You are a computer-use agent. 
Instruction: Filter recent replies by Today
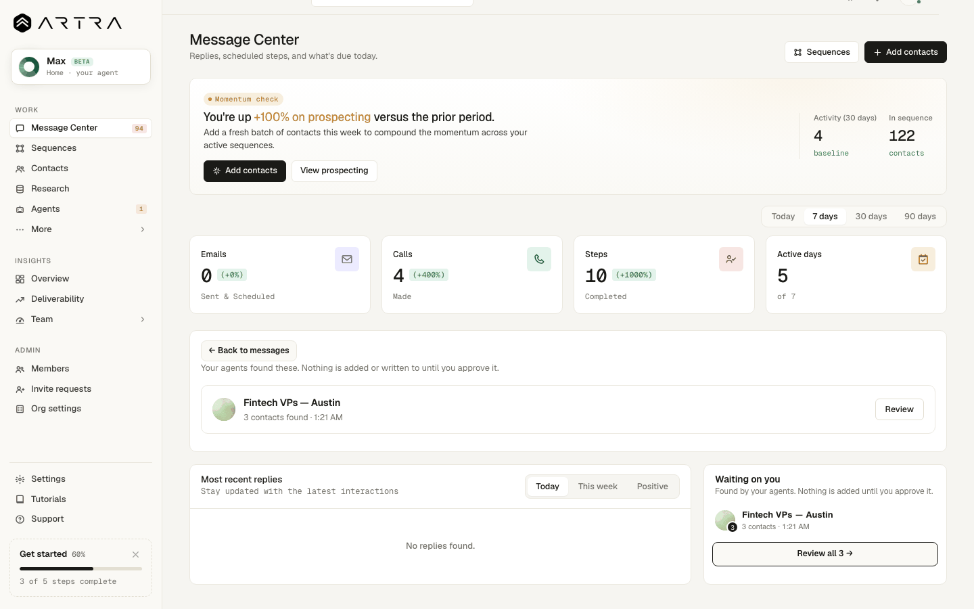click(x=548, y=487)
